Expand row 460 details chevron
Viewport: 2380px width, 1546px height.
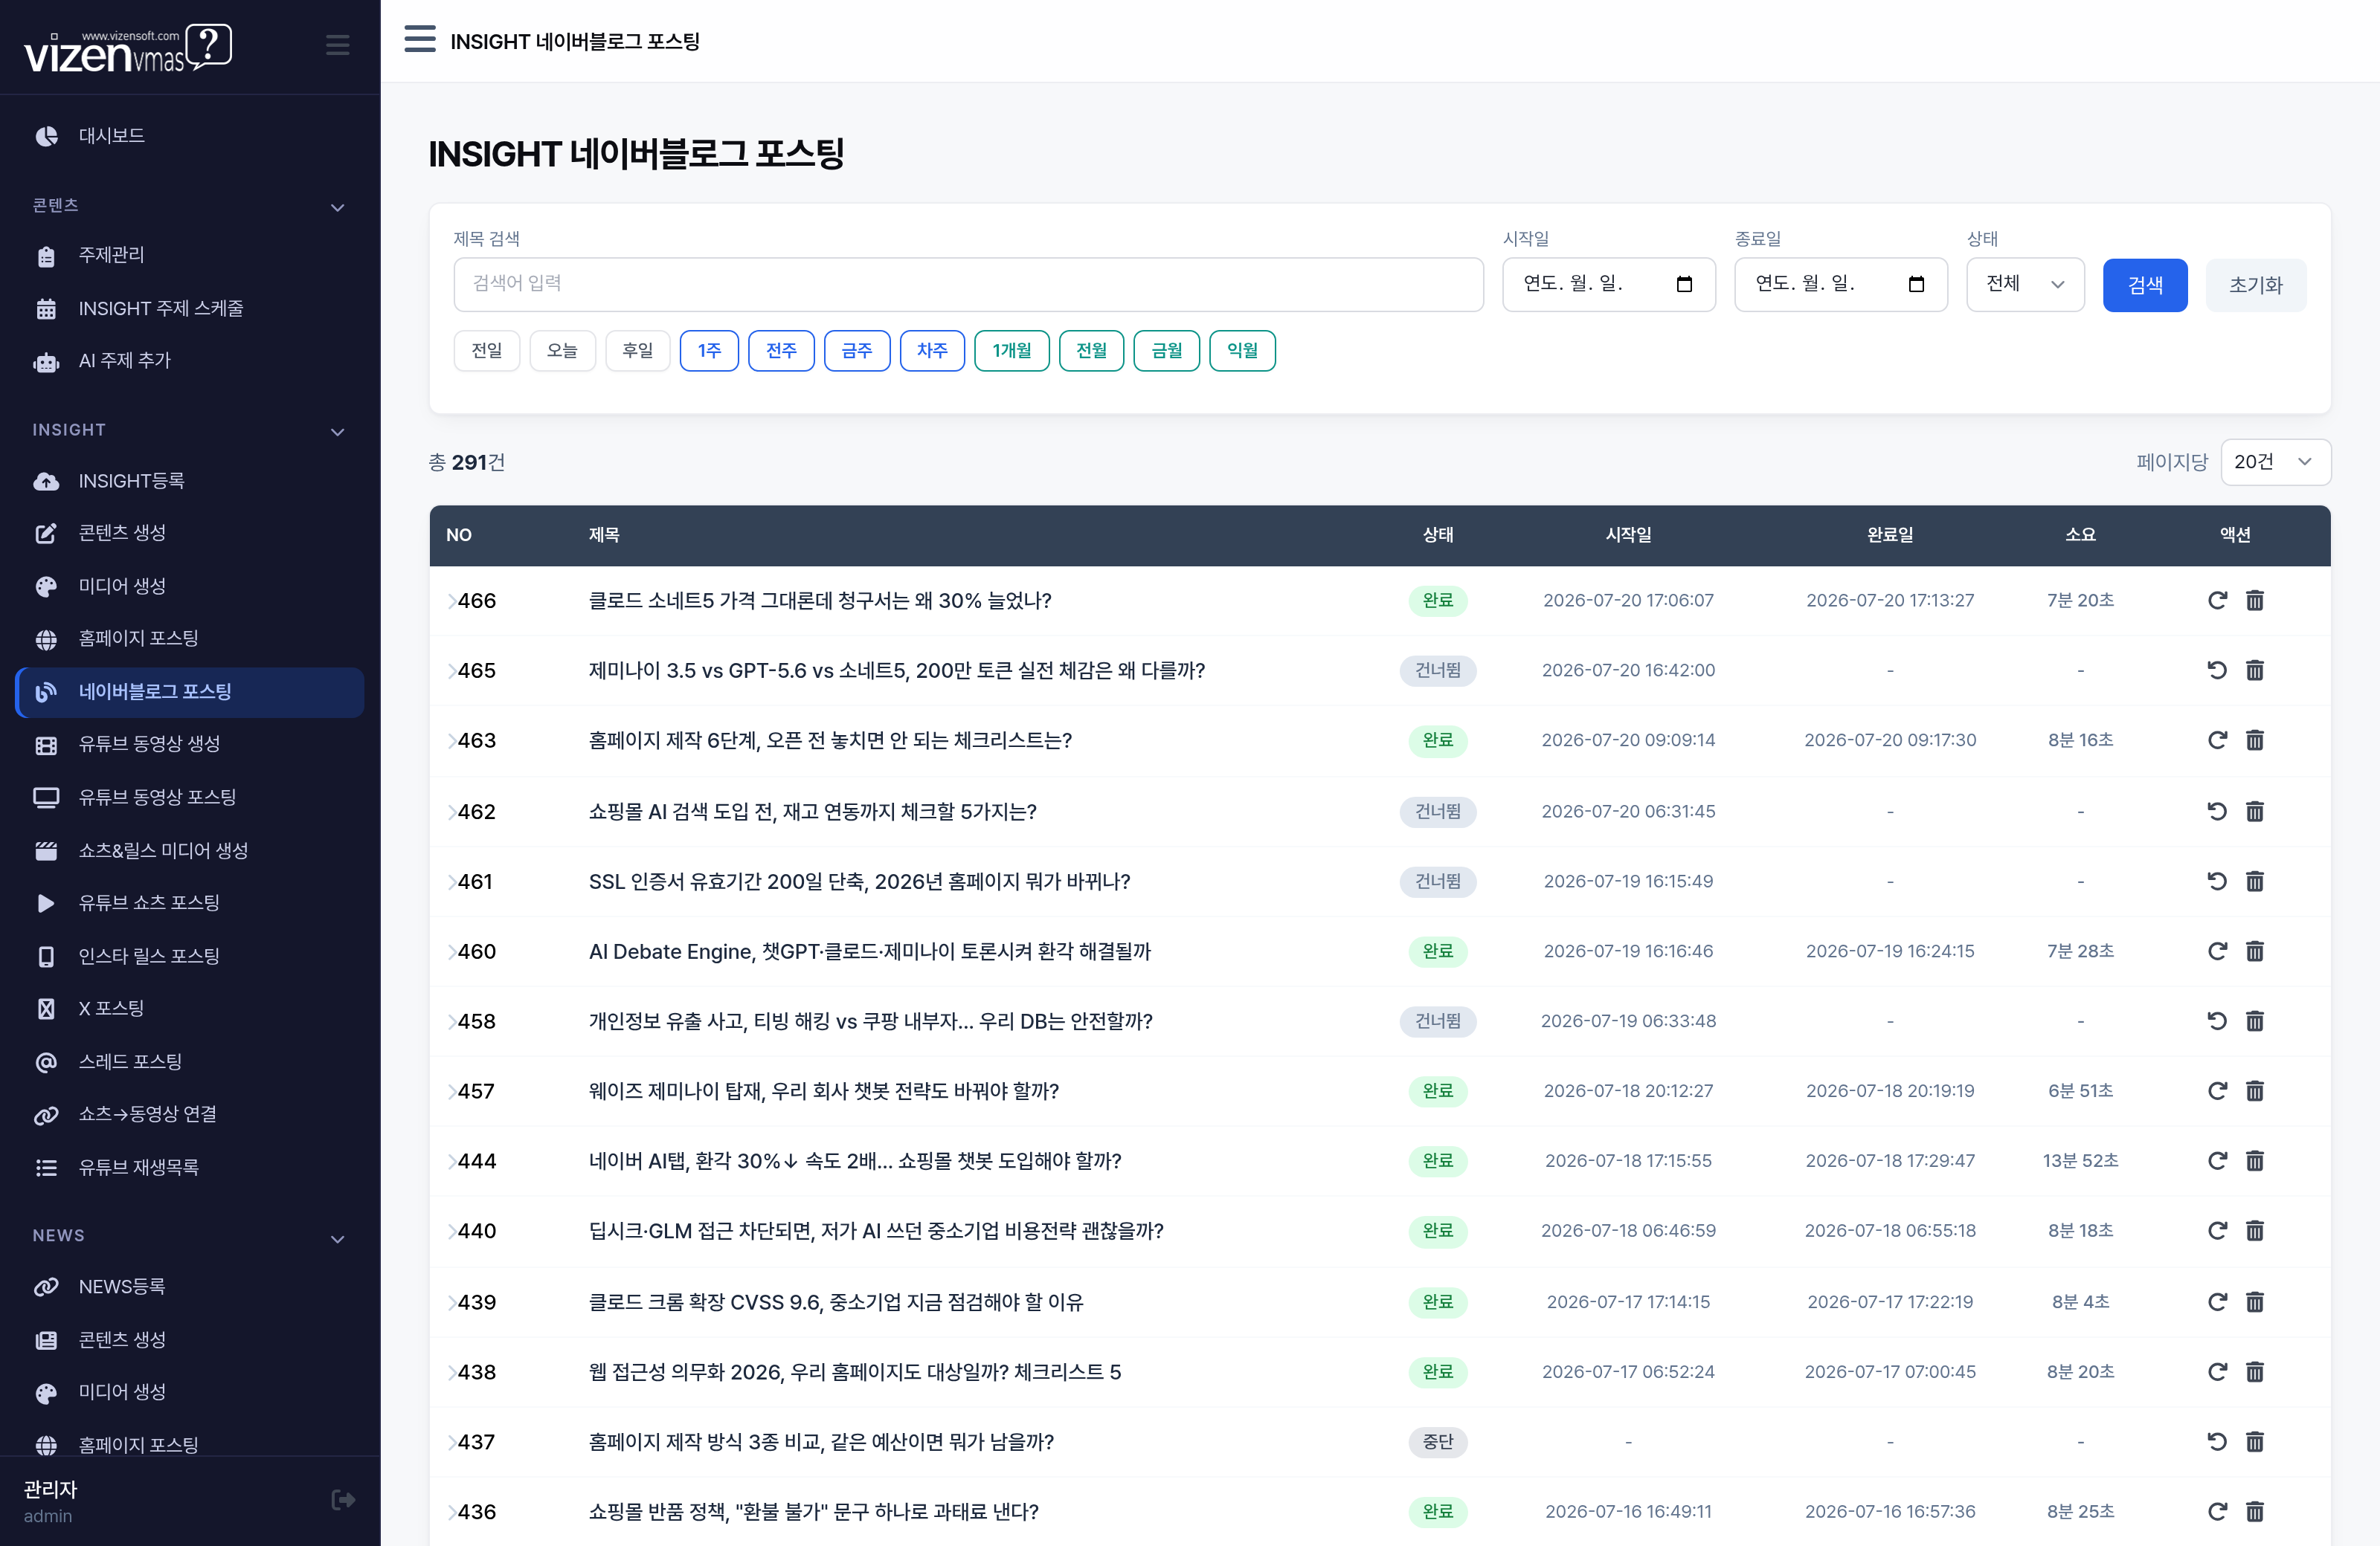click(x=452, y=951)
